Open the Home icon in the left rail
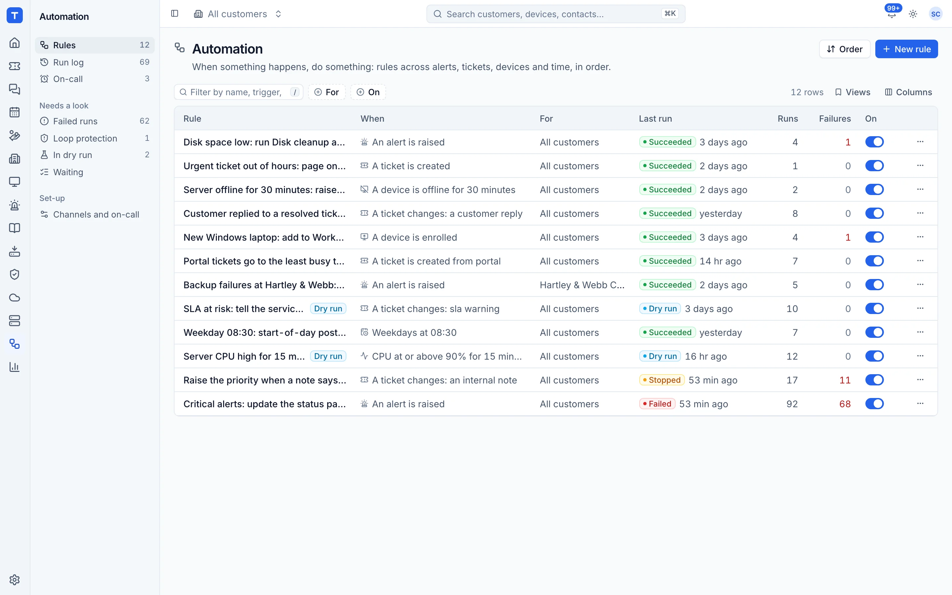This screenshot has width=952, height=595. click(15, 43)
